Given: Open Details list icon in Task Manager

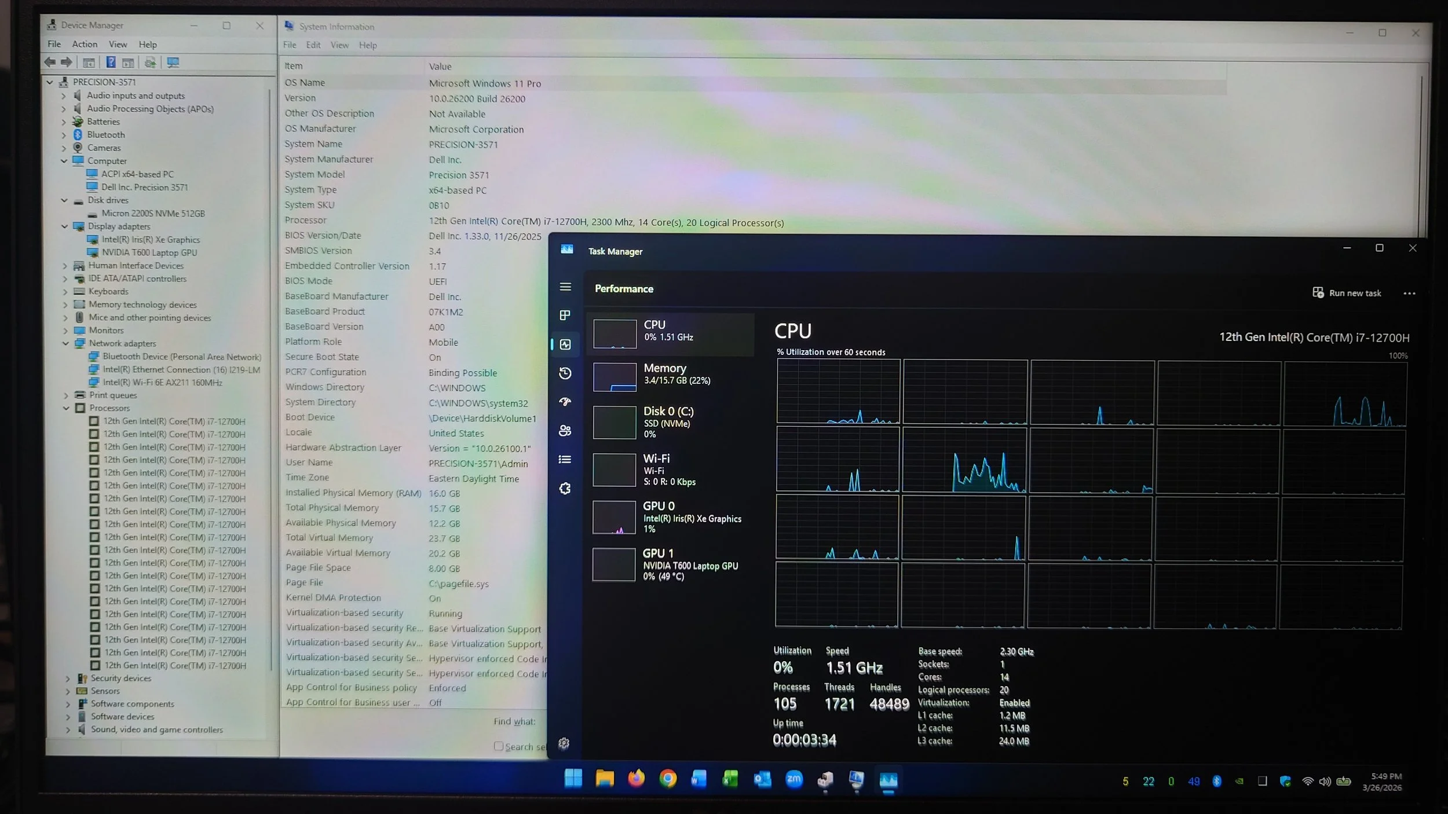Looking at the screenshot, I should coord(565,460).
